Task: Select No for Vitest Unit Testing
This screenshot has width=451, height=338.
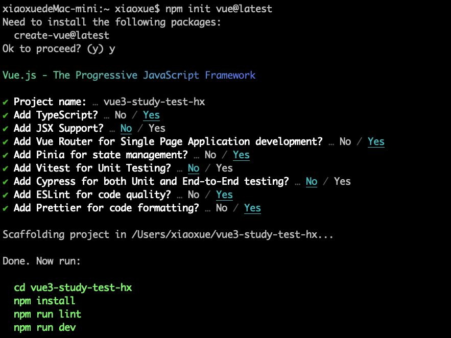Action: (x=194, y=168)
